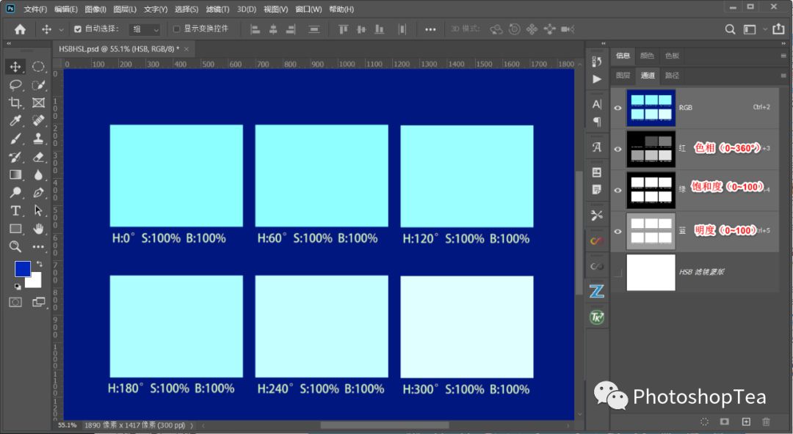Viewport: 793px width, 434px height.
Task: Expand the Move tool preset picker arrow
Action: 61,29
